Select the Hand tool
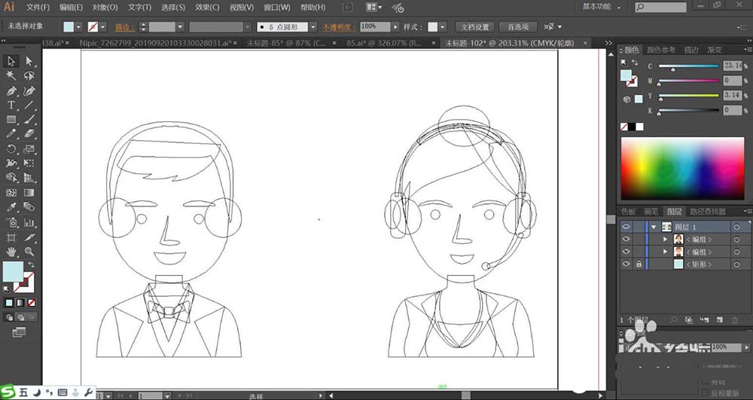 11,252
